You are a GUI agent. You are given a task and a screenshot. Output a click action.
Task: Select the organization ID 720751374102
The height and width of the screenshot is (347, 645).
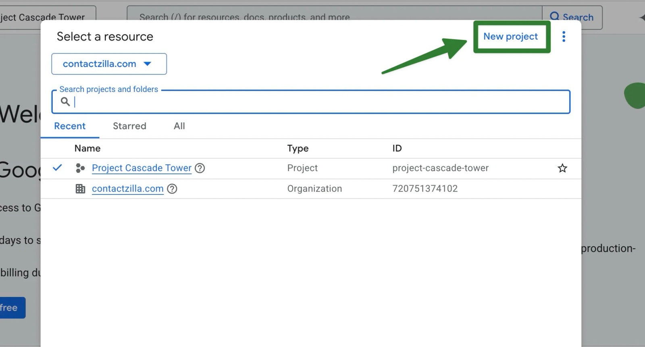point(425,188)
